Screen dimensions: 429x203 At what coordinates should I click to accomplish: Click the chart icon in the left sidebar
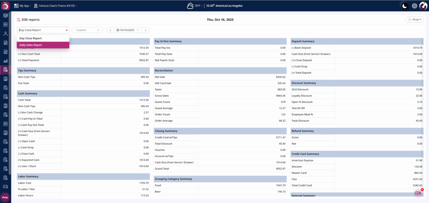(x=5, y=61)
